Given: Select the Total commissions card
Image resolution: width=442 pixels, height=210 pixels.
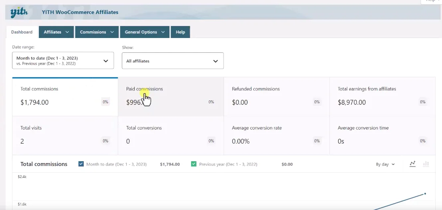Looking at the screenshot, I should click(x=65, y=96).
